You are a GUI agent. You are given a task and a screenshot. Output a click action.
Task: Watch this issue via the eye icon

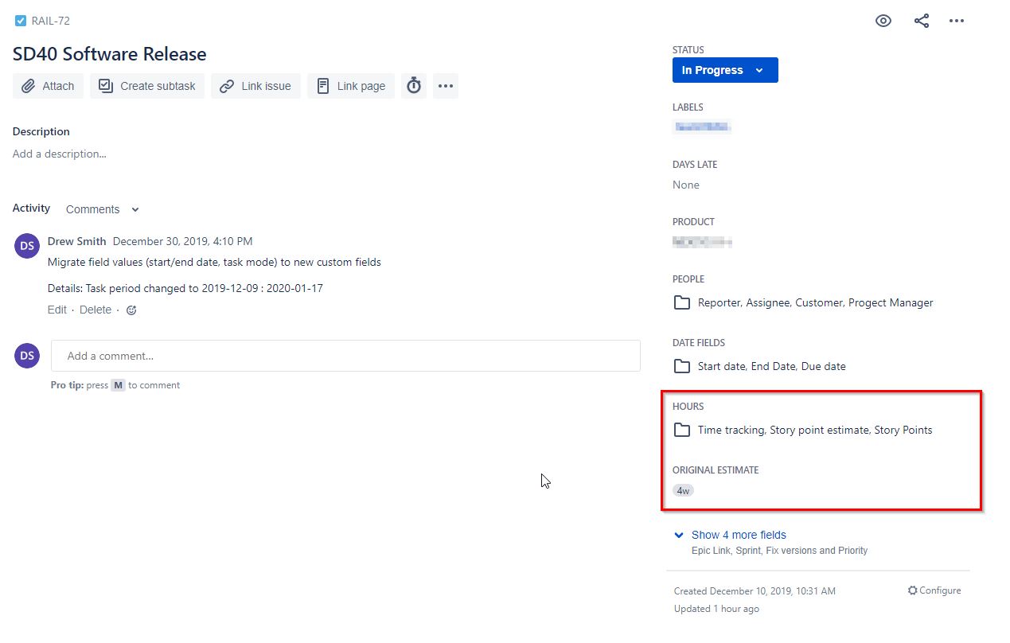[883, 21]
